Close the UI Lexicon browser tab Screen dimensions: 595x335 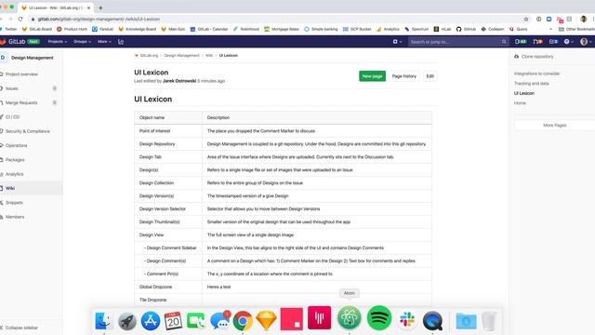89,7
